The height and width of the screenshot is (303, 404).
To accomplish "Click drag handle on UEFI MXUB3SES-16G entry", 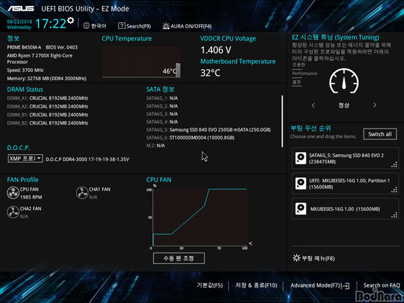I will pyautogui.click(x=394, y=190).
